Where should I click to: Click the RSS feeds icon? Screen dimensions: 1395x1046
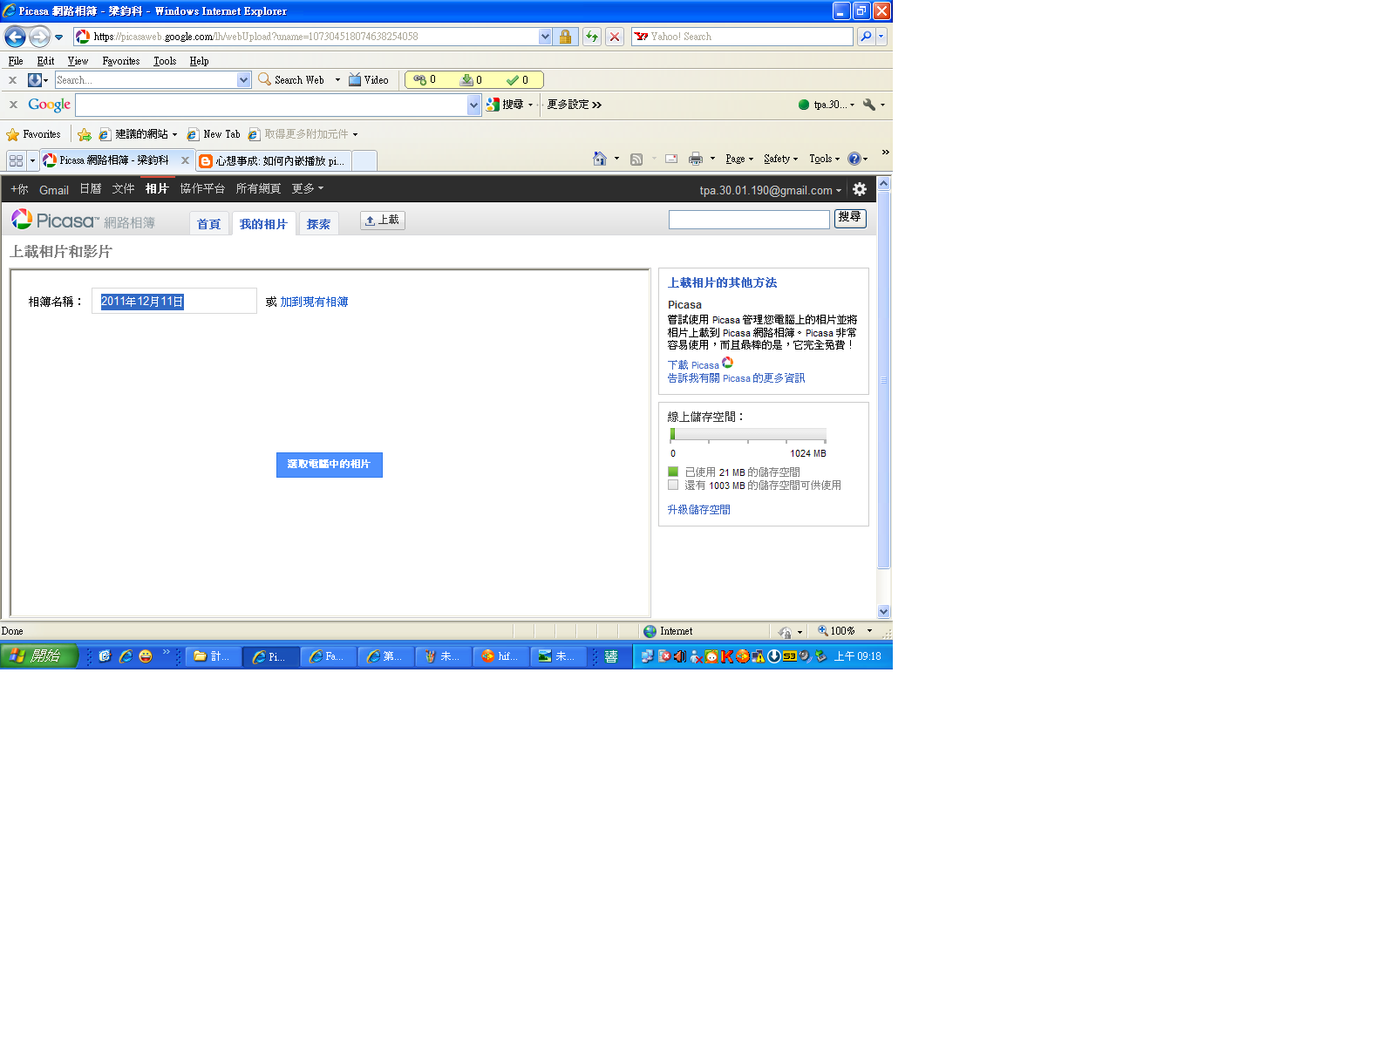tap(636, 159)
